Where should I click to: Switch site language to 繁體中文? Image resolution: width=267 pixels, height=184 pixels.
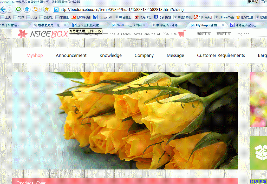tap(223, 34)
